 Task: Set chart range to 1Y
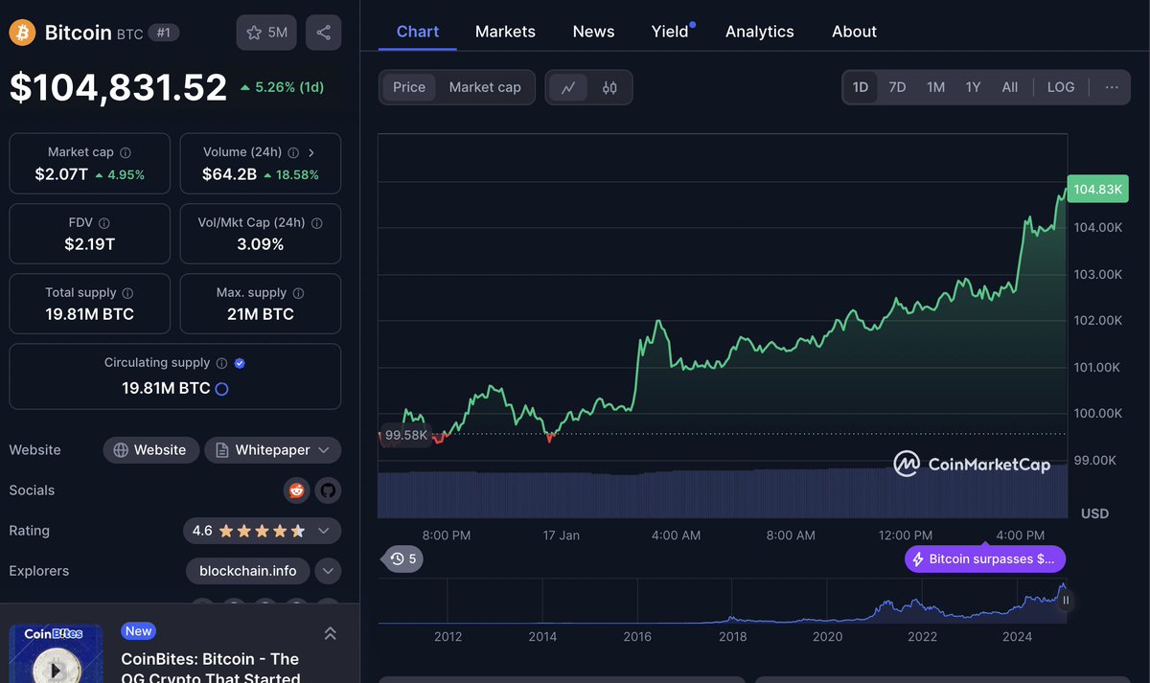[973, 87]
